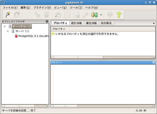Click the Maintenance wrench icon

(x=86, y=15)
